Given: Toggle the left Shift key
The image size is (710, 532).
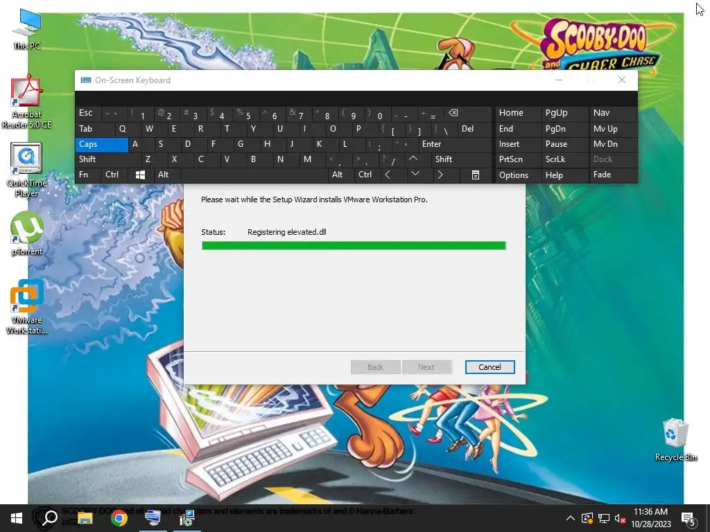Looking at the screenshot, I should (x=108, y=160).
